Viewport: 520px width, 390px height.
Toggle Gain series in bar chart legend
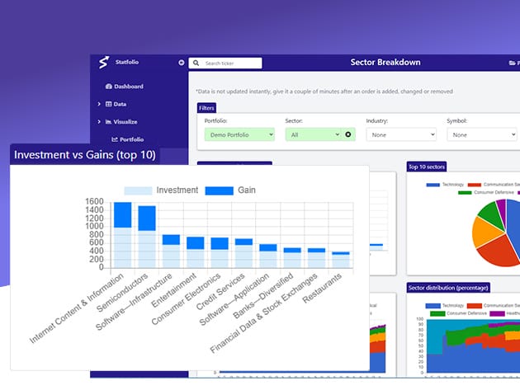click(x=219, y=190)
